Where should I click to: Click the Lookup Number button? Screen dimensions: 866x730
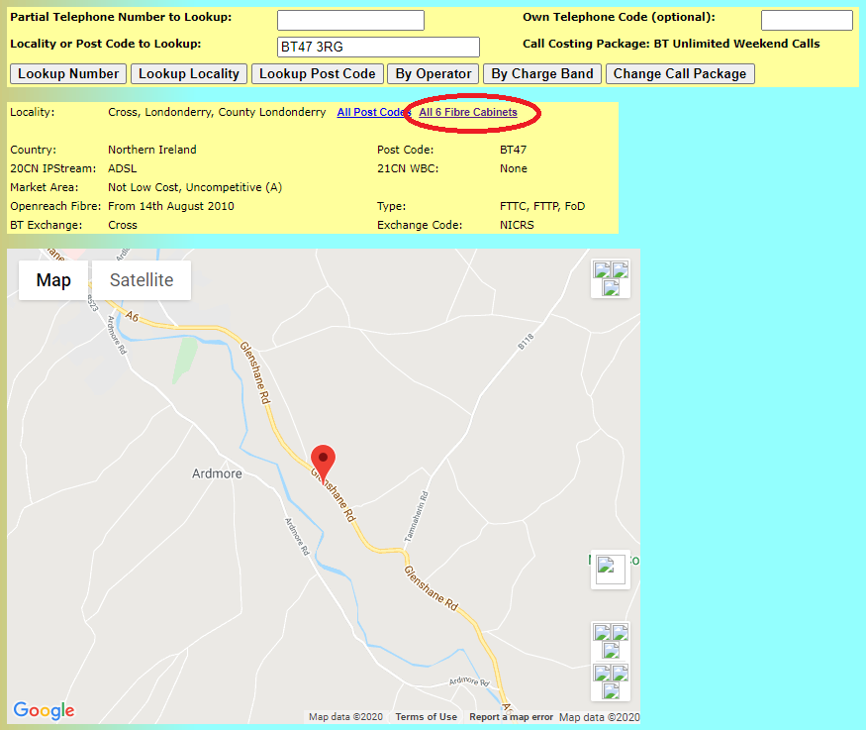coord(68,74)
